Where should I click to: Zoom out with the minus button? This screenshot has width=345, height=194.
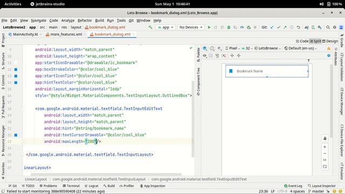[x=325, y=153]
